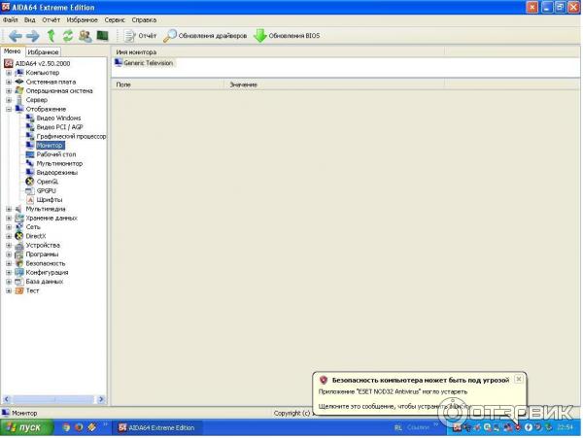Click the ESET NOD32 outdated notification text

(x=393, y=391)
